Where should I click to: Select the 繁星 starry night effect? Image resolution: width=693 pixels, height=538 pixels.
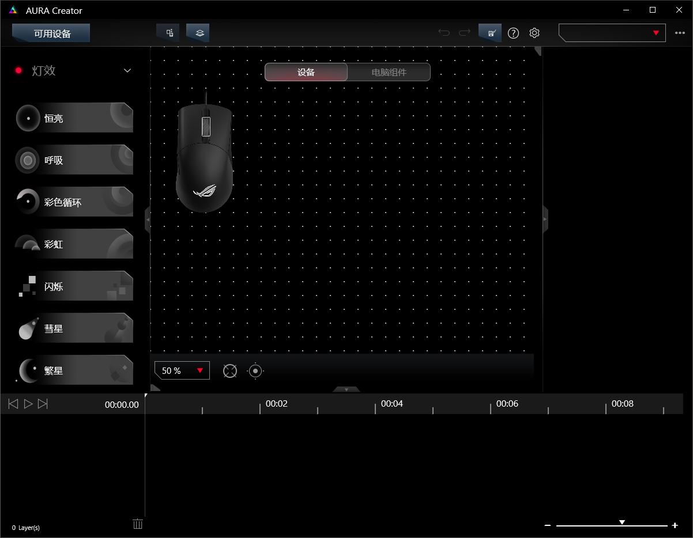(x=74, y=370)
